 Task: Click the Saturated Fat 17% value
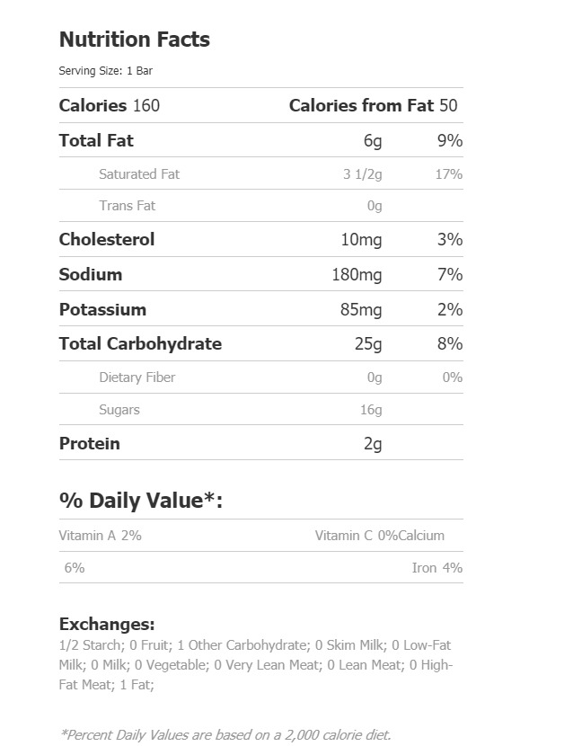[x=449, y=174]
